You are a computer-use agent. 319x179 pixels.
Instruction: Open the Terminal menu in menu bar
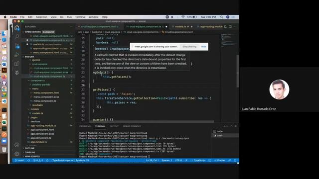80,17
